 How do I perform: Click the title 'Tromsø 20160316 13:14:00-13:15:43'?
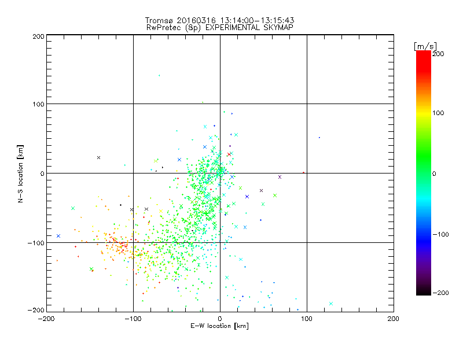(219, 20)
